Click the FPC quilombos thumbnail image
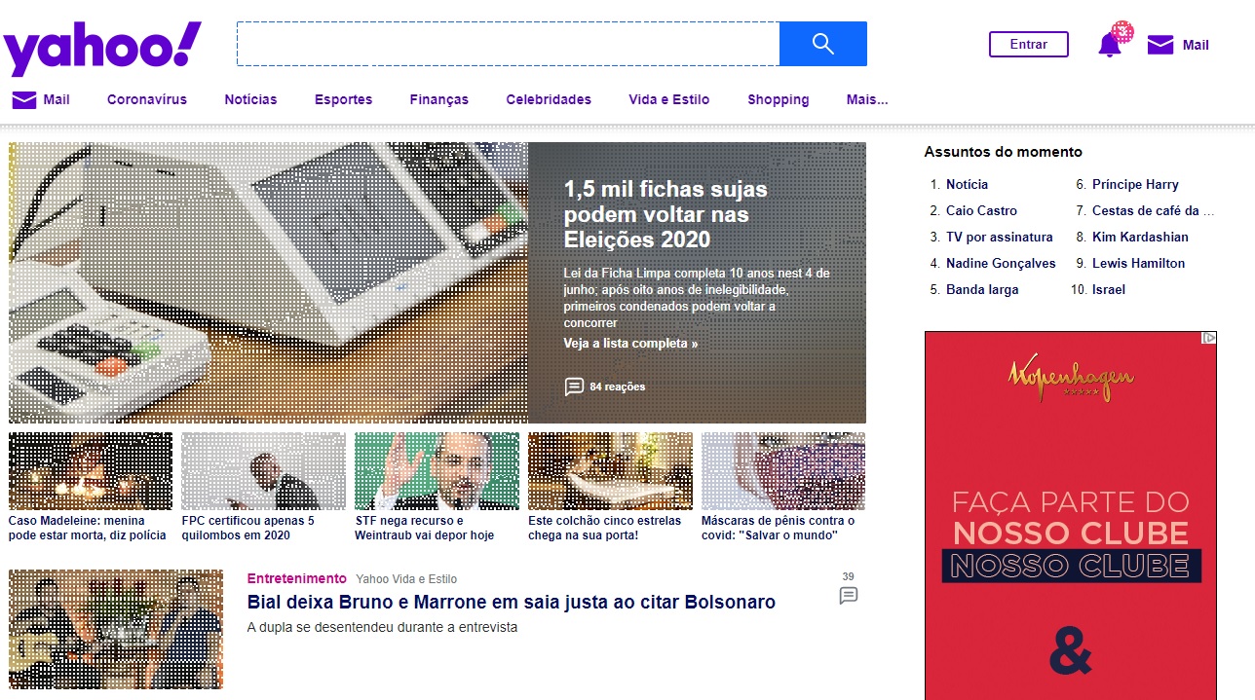Image resolution: width=1255 pixels, height=700 pixels. [263, 471]
